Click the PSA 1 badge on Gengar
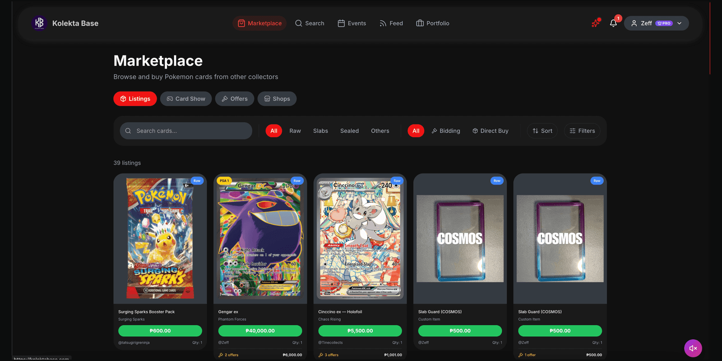 tap(224, 180)
